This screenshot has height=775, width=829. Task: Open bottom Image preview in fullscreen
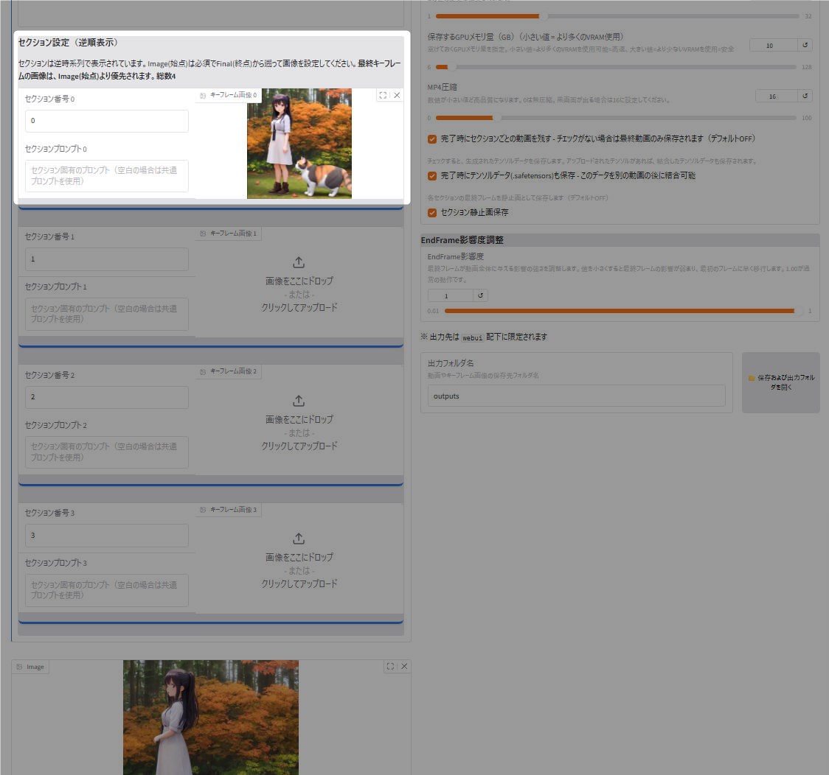390,666
